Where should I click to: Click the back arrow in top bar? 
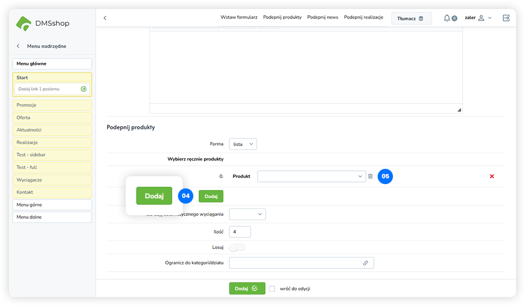[105, 18]
